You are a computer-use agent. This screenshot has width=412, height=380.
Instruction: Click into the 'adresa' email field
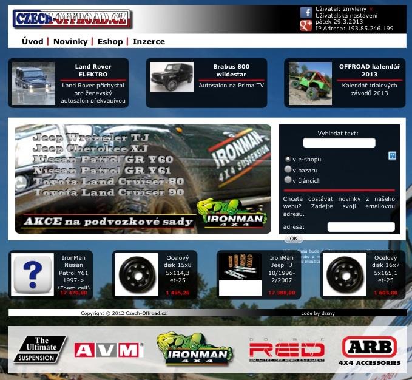(361, 227)
